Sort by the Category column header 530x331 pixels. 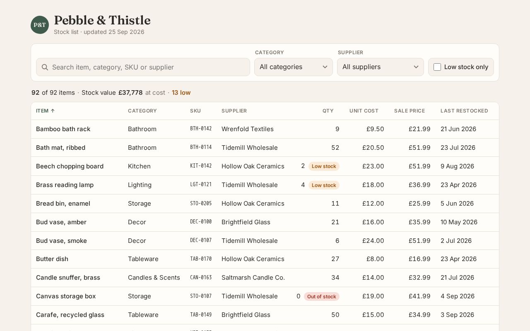[142, 111]
